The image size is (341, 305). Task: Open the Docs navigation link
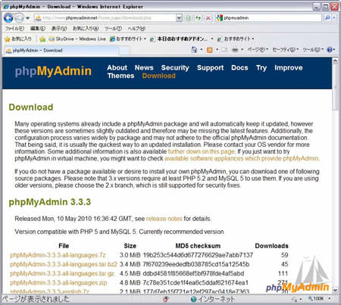coord(239,67)
